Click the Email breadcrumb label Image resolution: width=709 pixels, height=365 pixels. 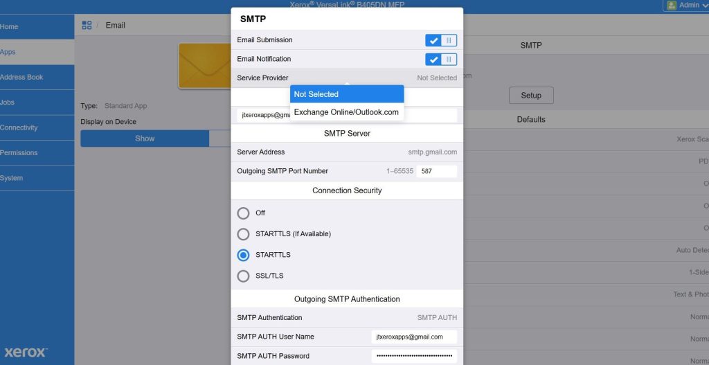116,26
